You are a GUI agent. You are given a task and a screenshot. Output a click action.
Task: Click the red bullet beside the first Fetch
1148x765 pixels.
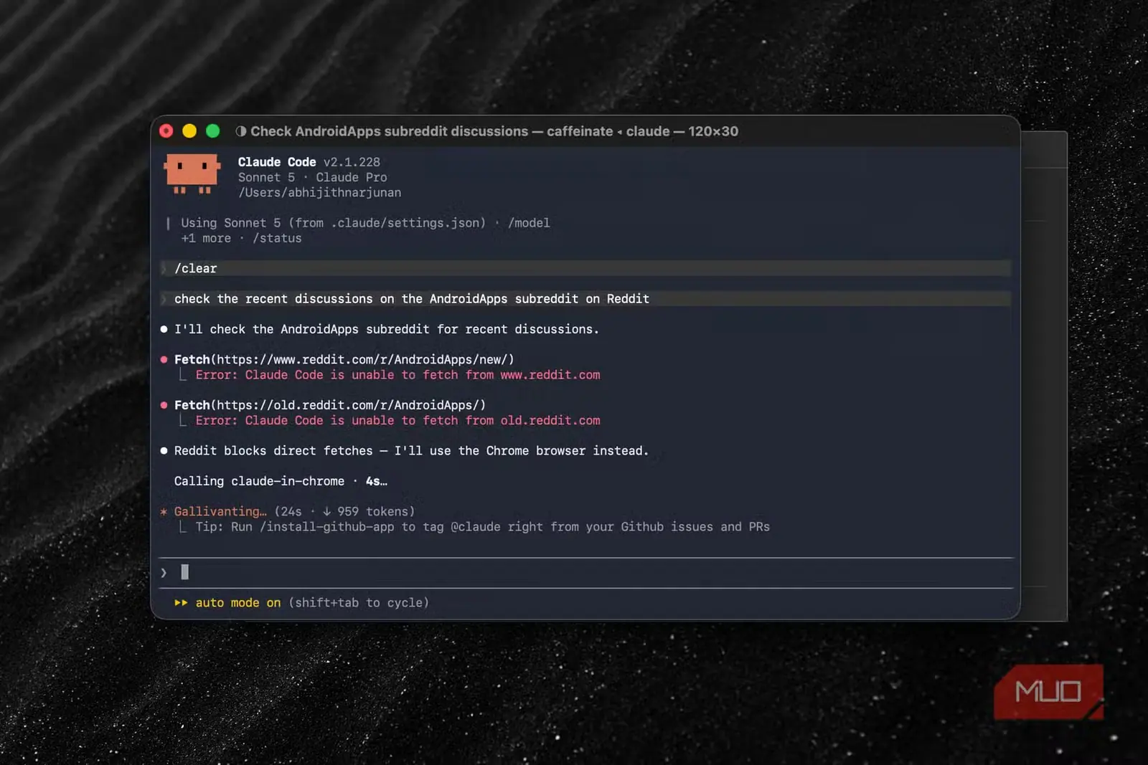coord(164,360)
